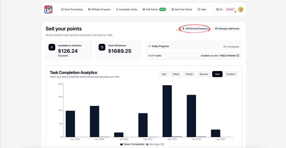Open Start Promoting in the navigation

[72, 9]
